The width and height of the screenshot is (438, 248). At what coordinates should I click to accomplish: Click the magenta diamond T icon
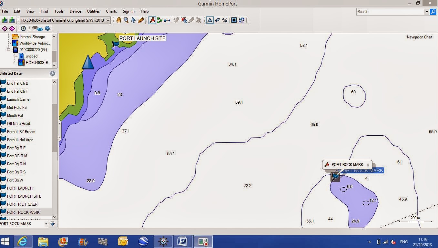[5, 29]
